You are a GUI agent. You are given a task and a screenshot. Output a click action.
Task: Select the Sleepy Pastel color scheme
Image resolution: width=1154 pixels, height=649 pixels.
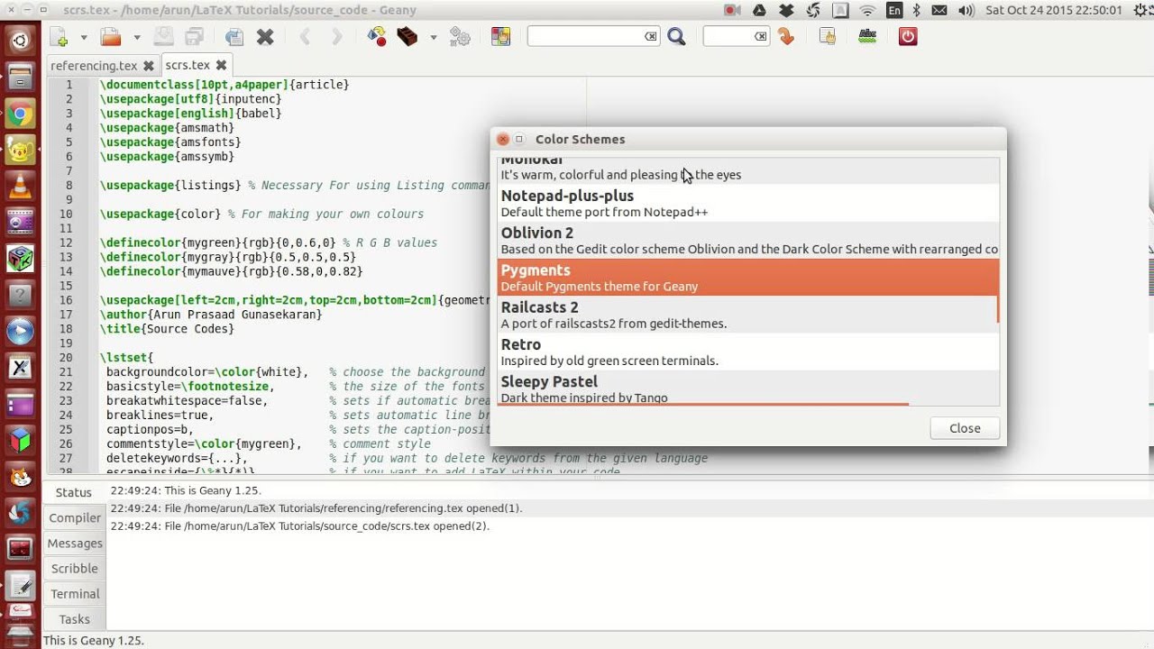[x=747, y=388]
